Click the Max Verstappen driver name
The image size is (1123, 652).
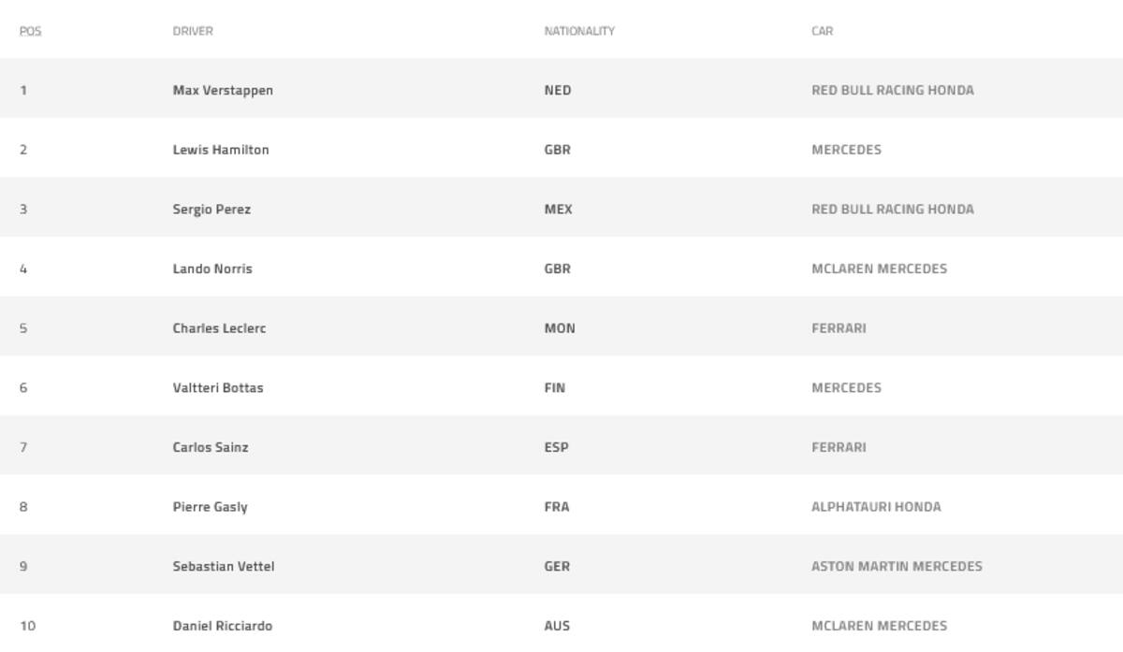point(223,90)
